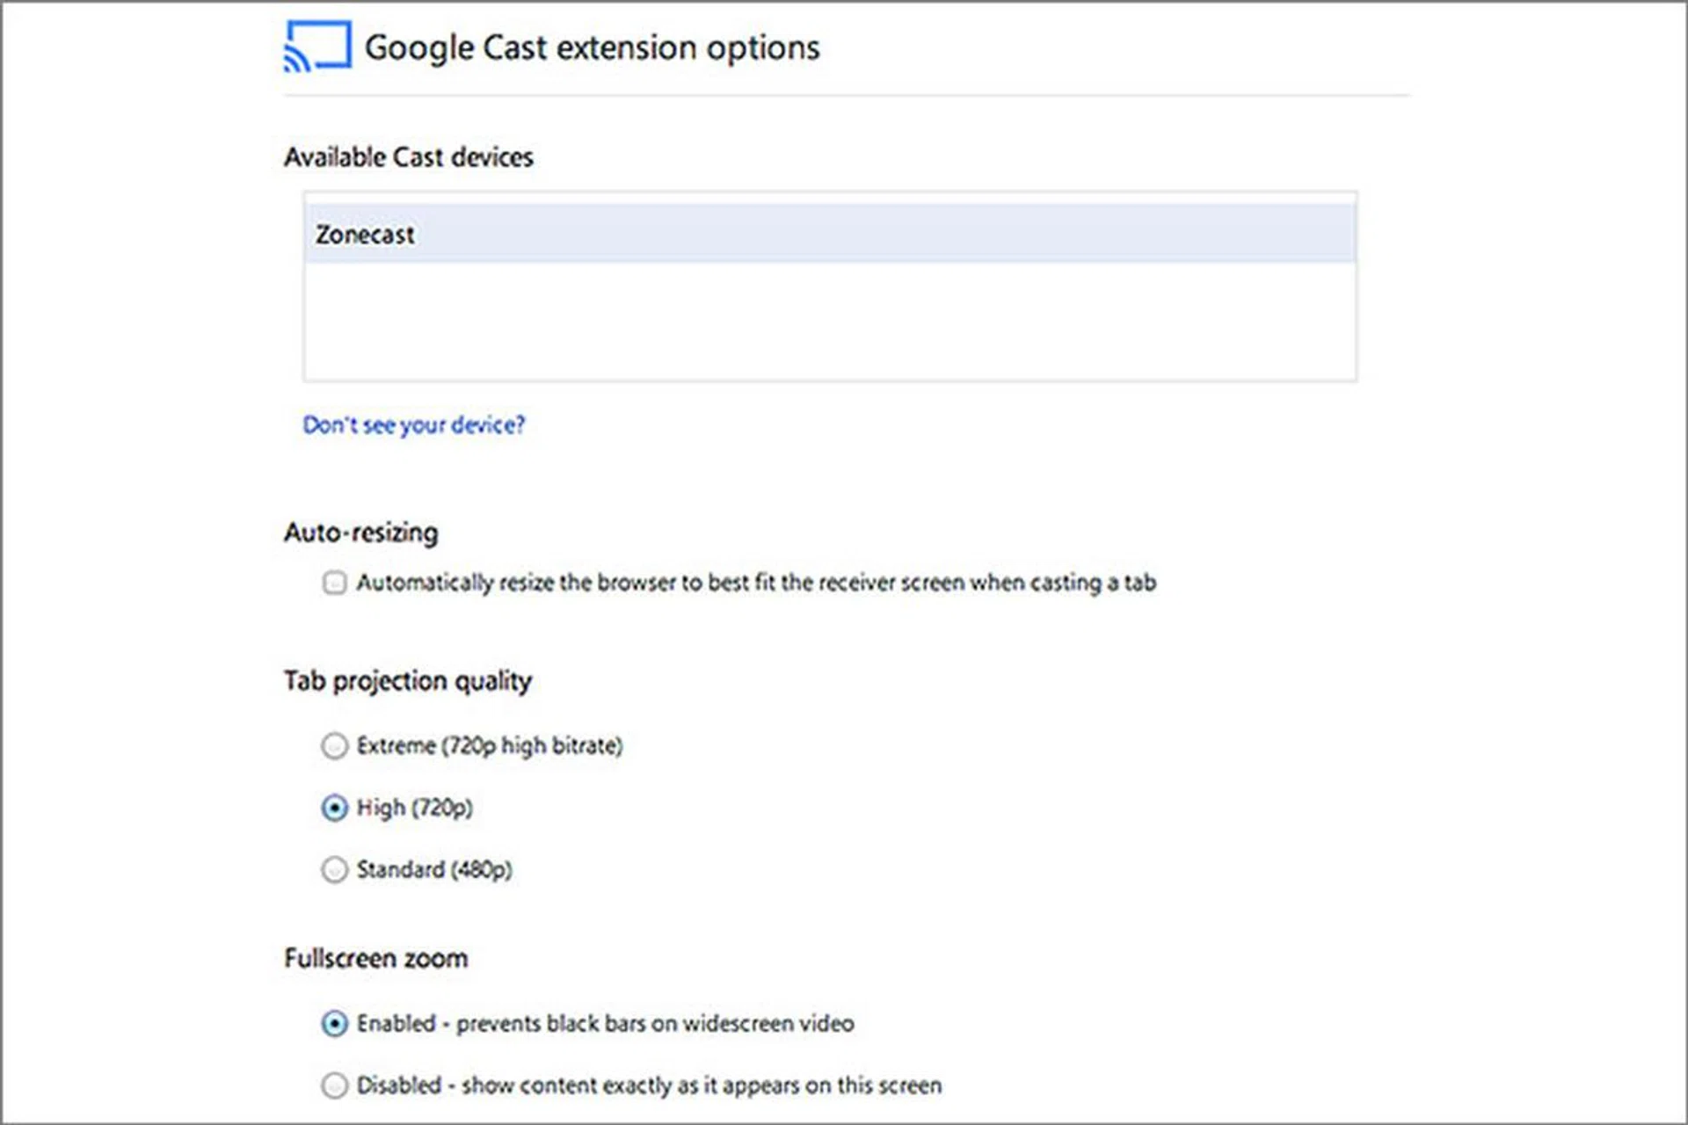Viewport: 1688px width, 1125px height.
Task: Enable automatic browser resizing when casting
Action: tap(334, 583)
